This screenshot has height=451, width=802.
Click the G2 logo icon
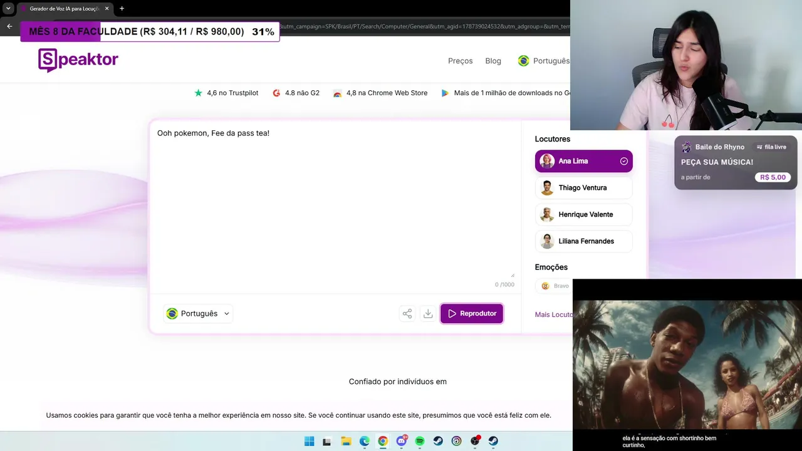[276, 93]
